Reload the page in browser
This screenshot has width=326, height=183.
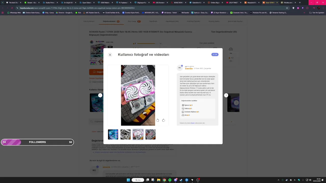coord(12,8)
